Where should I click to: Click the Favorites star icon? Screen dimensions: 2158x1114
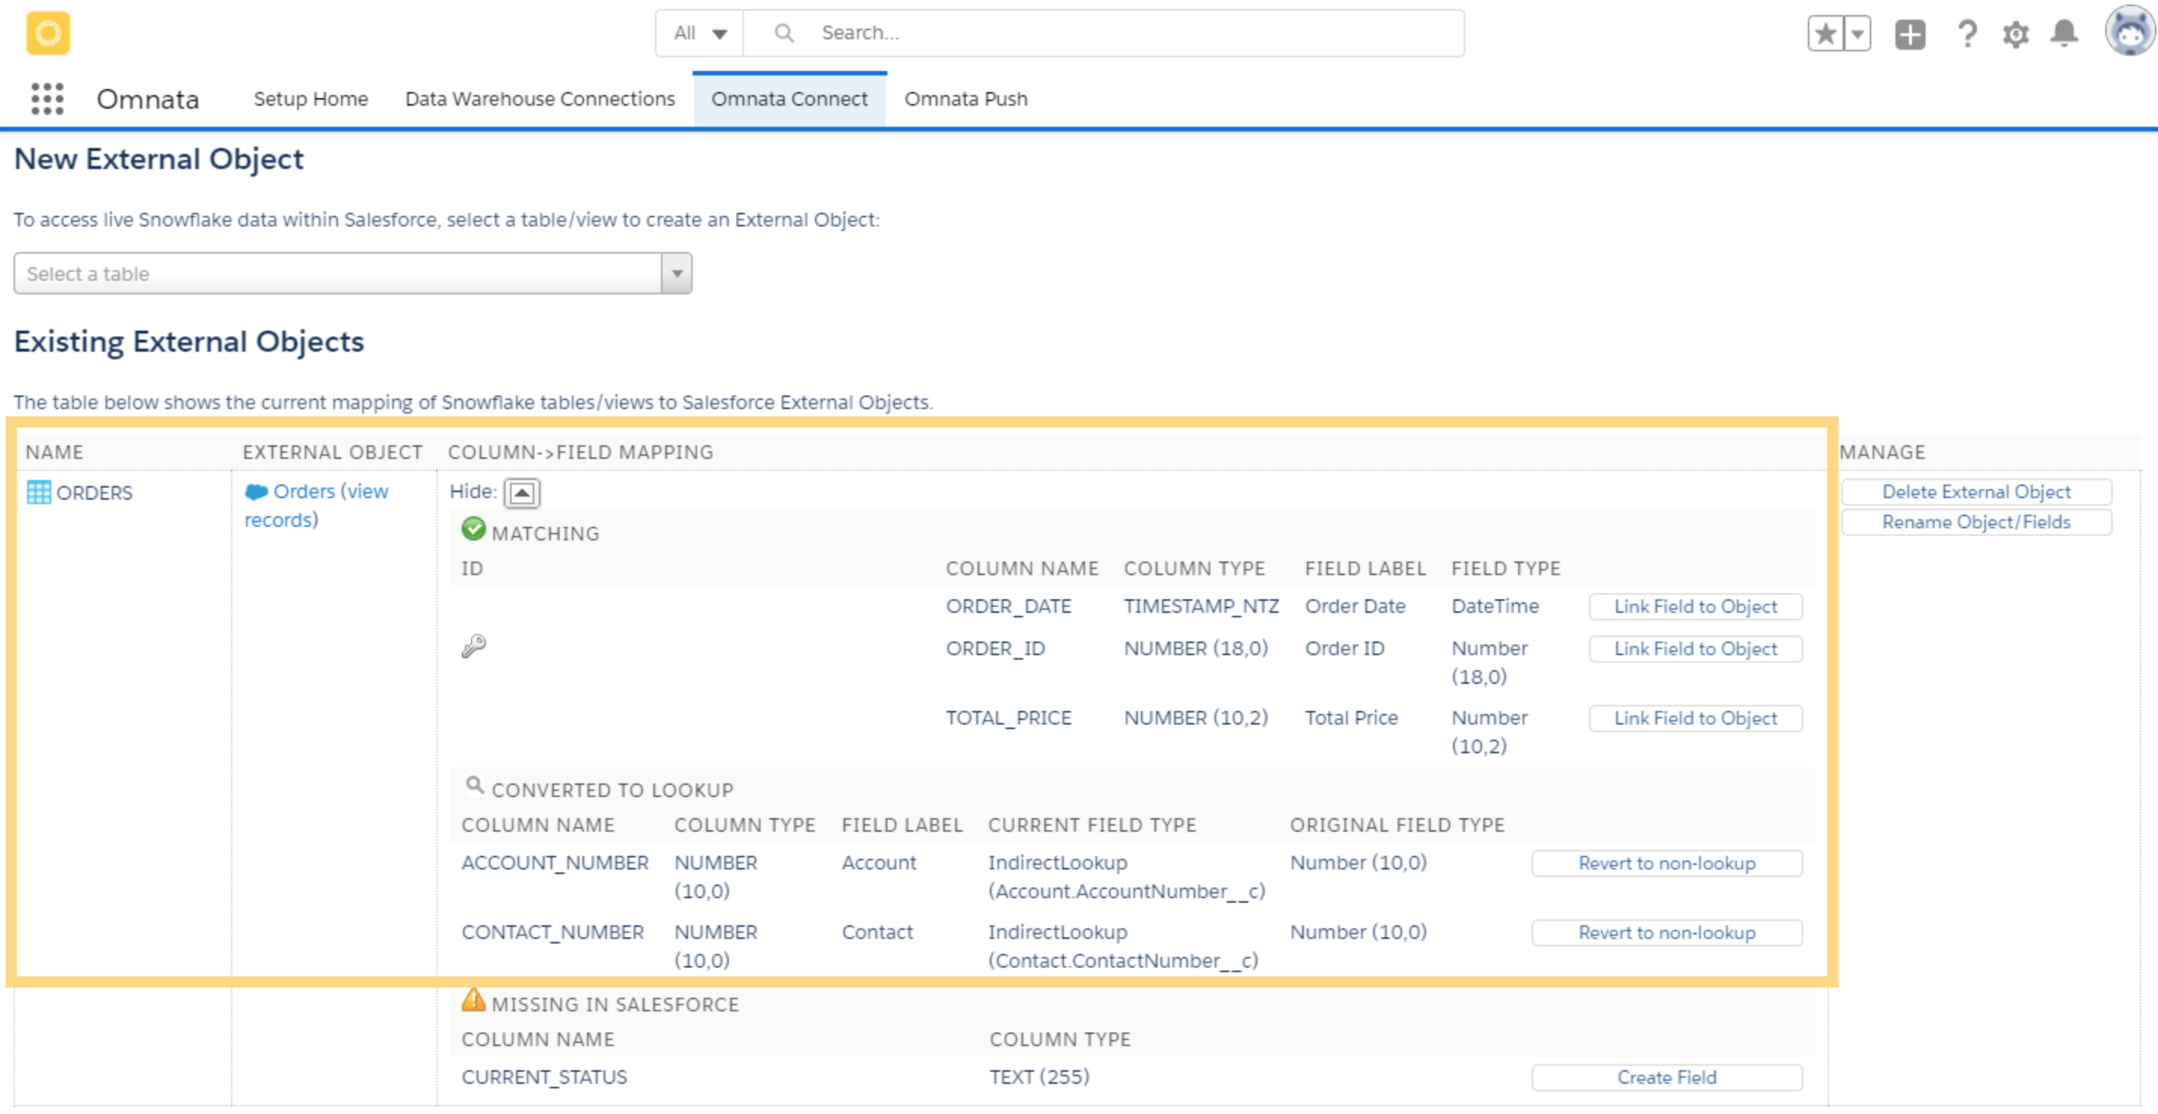click(x=1825, y=33)
